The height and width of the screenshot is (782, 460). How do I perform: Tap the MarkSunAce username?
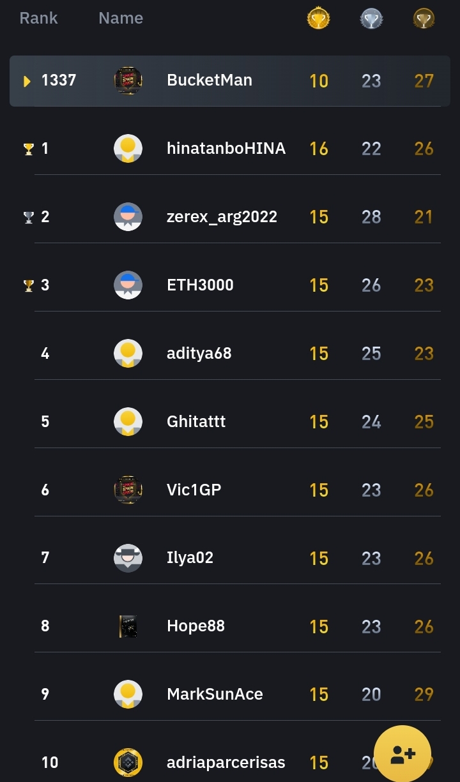point(215,695)
